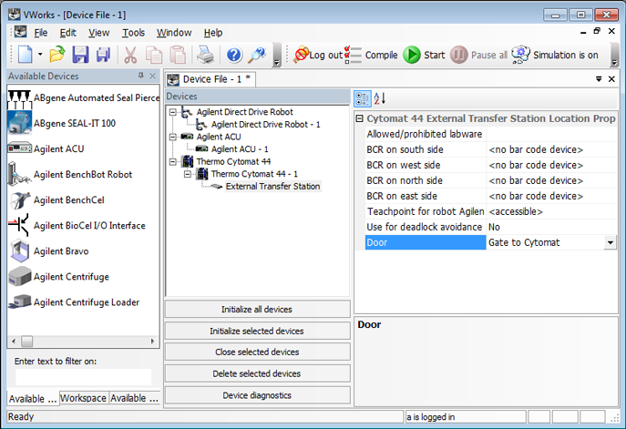Open the Tools menu
The height and width of the screenshot is (429, 626).
[x=133, y=33]
